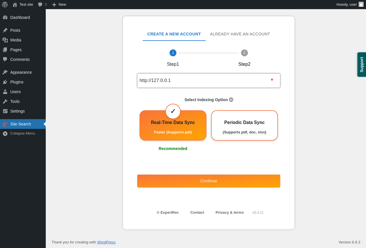The image size is (366, 248).
Task: Open Posts pin icon in sidebar
Action: click(x=5, y=30)
